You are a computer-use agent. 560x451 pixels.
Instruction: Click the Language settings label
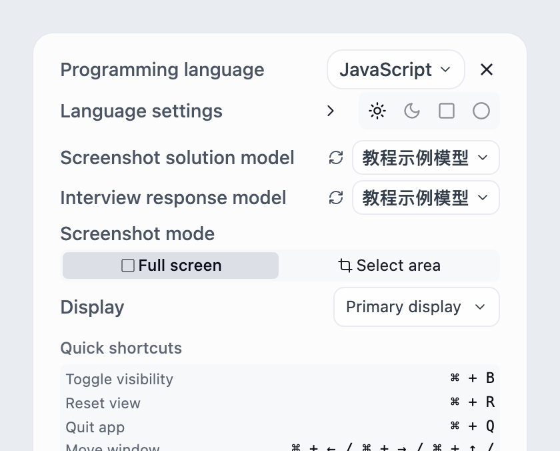tap(141, 111)
